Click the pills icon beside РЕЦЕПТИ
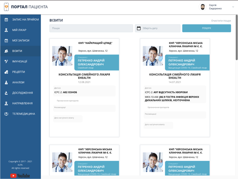 point(6,72)
